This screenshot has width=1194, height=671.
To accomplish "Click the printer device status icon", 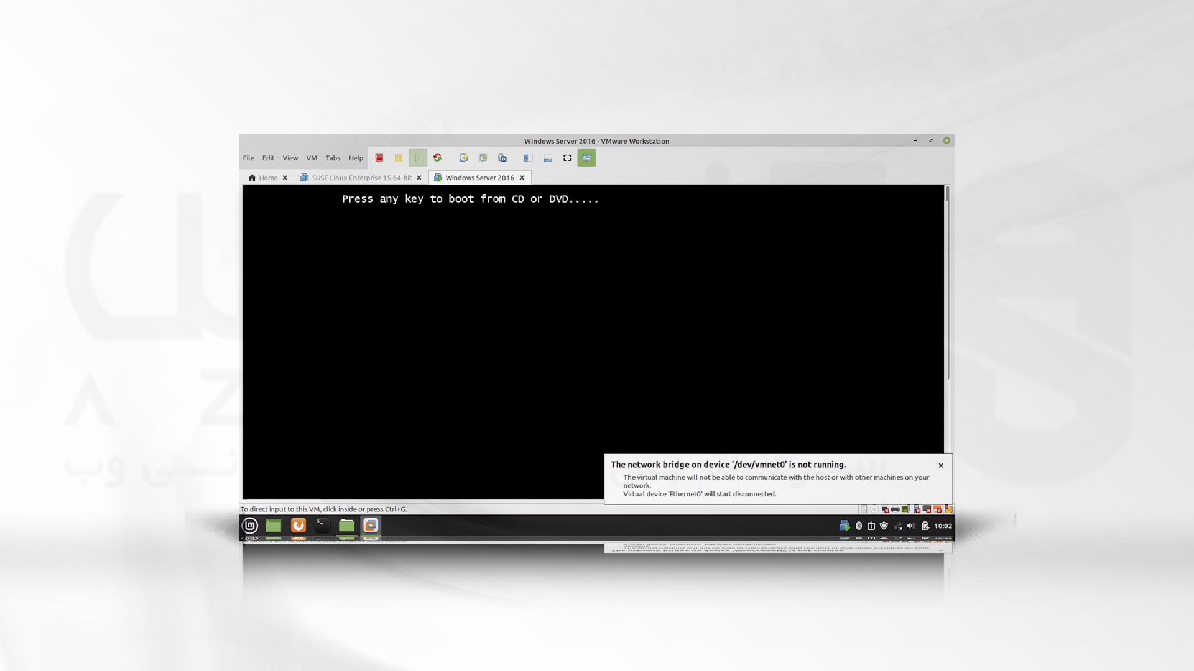I will click(895, 509).
